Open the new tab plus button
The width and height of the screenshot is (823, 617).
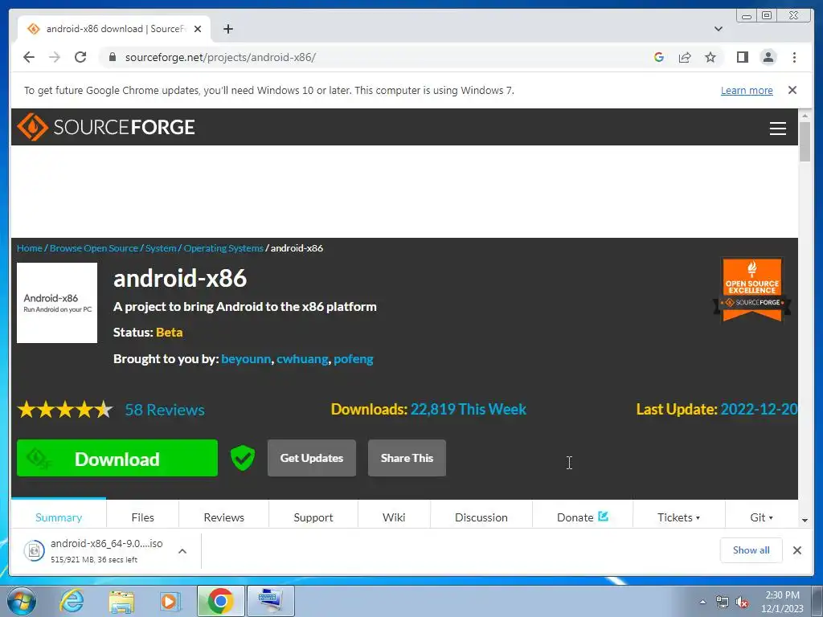(227, 29)
